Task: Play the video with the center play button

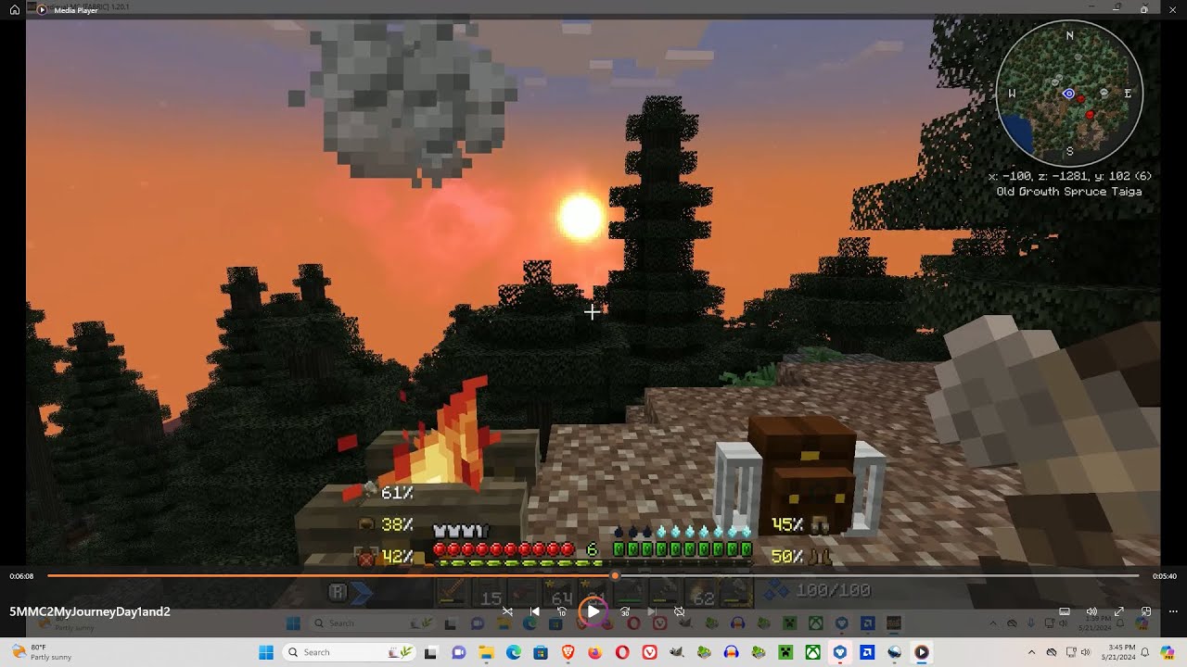Action: [x=593, y=611]
